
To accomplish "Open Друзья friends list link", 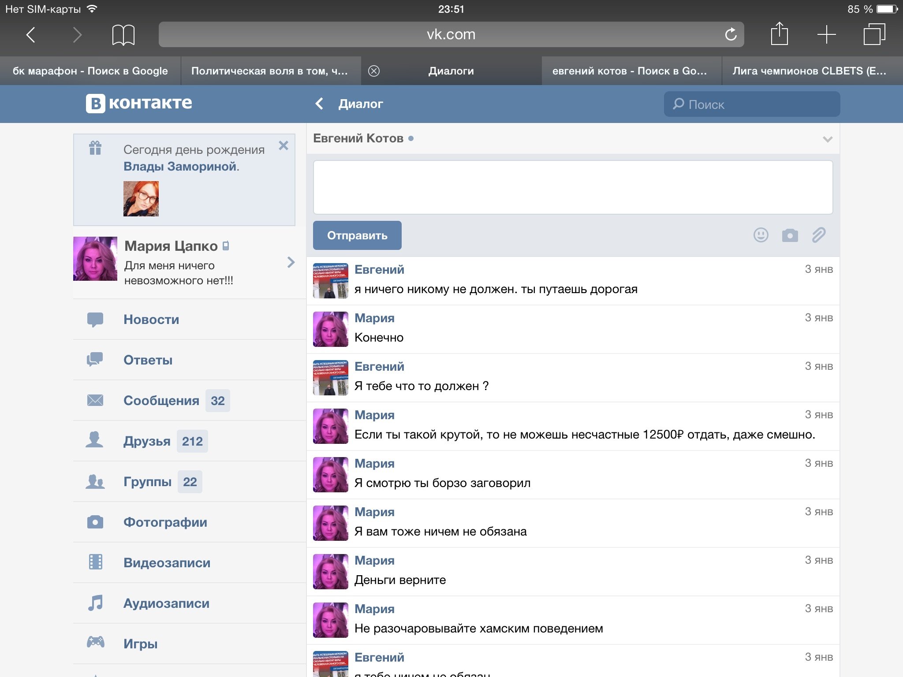I will coord(147,441).
